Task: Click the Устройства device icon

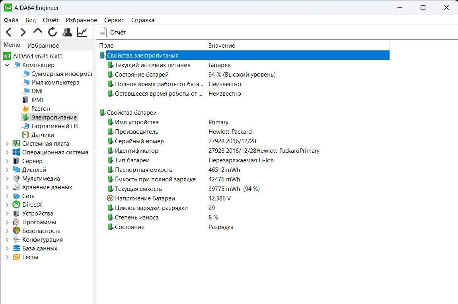Action: click(16, 214)
